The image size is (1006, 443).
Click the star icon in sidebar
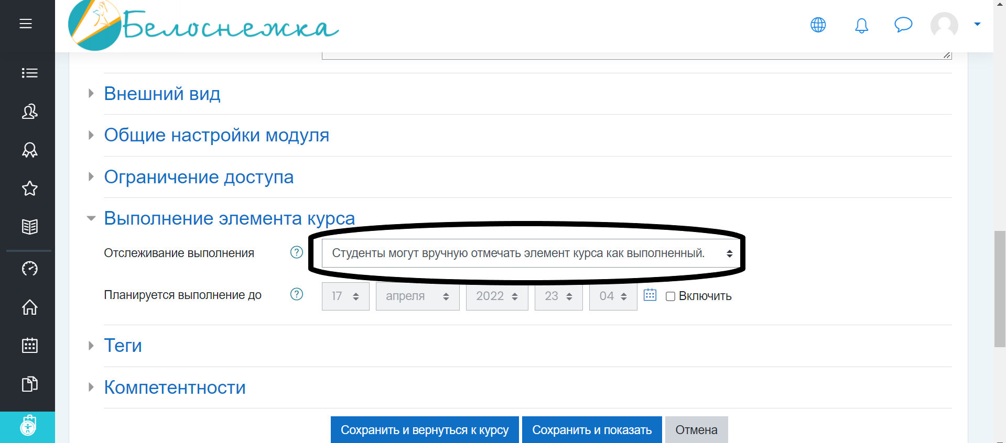point(29,189)
